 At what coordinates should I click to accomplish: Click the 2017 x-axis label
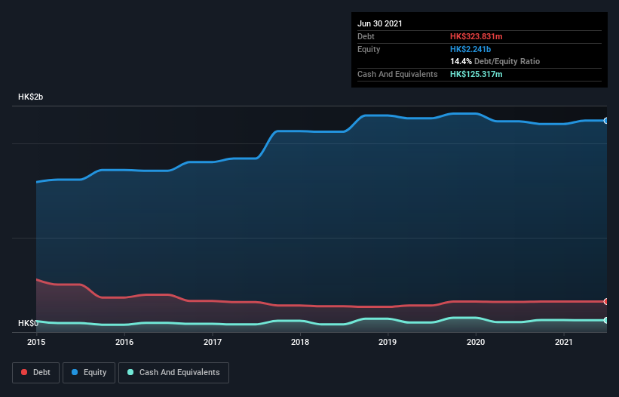tap(213, 342)
